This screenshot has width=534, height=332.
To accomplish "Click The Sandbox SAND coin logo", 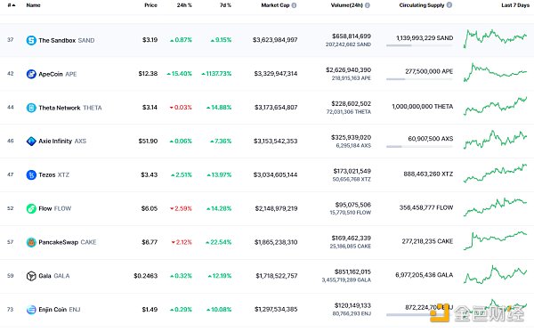I will click(x=31, y=41).
